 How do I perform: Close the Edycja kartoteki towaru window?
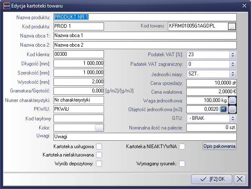coord(244,5)
